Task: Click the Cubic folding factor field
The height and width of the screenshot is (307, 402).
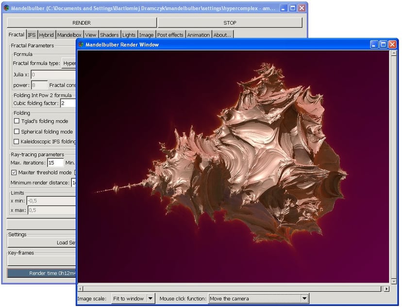Action: (68, 103)
